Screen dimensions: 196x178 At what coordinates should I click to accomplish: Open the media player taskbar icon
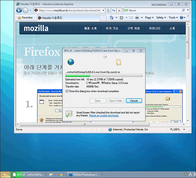61,175
